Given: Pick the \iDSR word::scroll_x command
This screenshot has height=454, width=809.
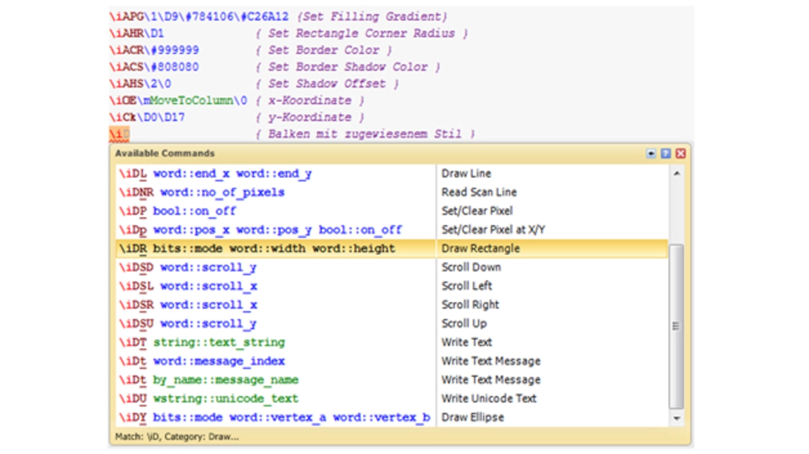Looking at the screenshot, I should click(188, 305).
